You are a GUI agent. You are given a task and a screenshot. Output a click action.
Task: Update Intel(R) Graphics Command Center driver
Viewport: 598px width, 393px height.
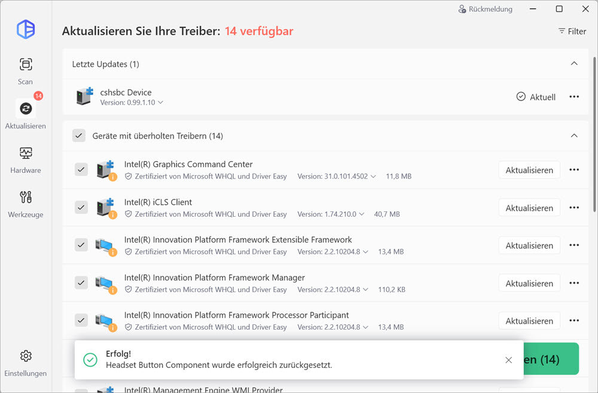[529, 170]
